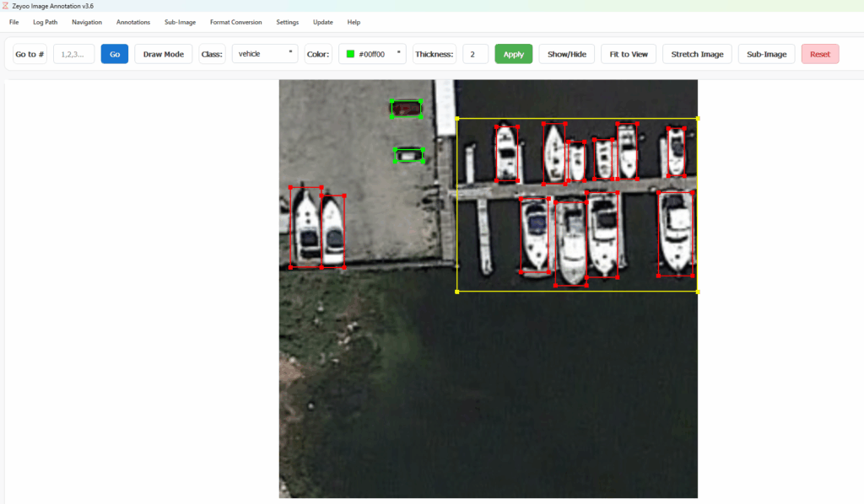Toggle Draw Mode
This screenshot has width=864, height=504.
[x=163, y=54]
